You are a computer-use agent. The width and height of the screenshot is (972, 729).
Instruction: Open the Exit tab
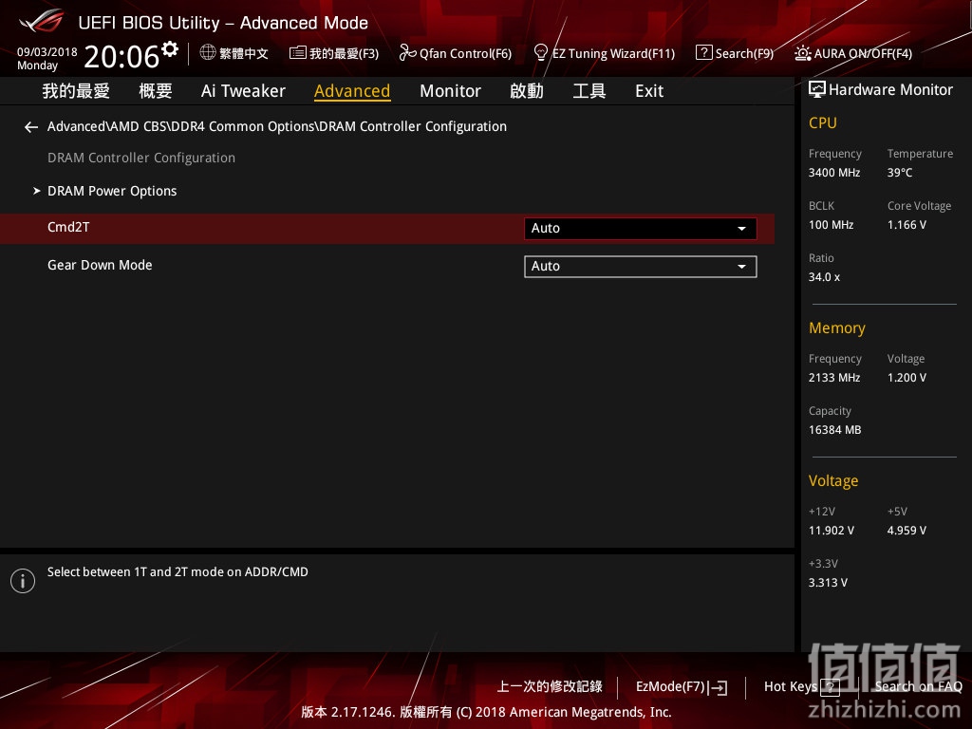coord(649,91)
